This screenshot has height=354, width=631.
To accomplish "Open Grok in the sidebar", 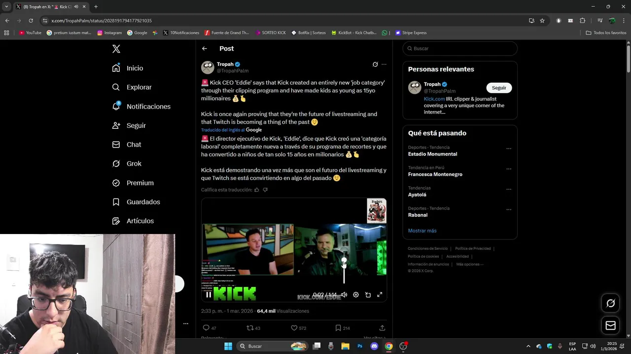I will tap(126, 164).
